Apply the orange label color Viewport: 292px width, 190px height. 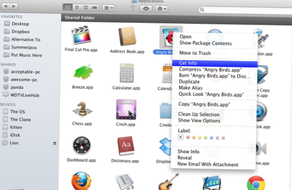click(194, 137)
